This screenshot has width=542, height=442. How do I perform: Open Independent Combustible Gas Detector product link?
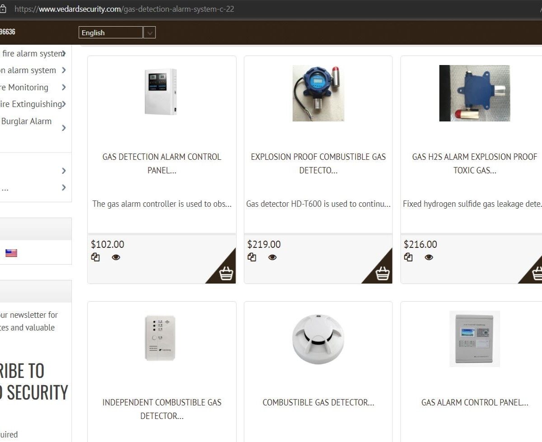(x=162, y=409)
